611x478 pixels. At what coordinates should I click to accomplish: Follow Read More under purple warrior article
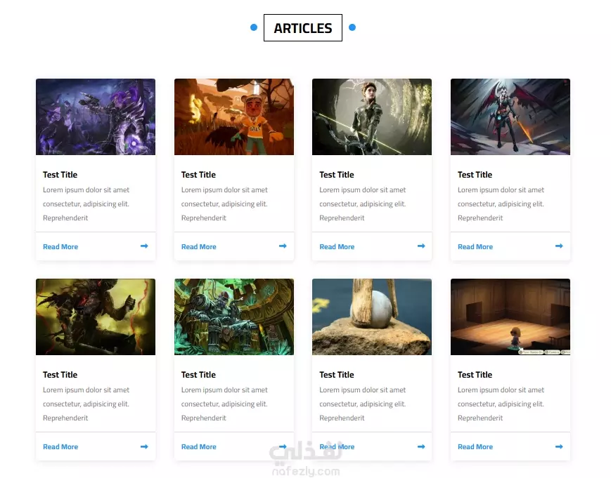tap(60, 246)
